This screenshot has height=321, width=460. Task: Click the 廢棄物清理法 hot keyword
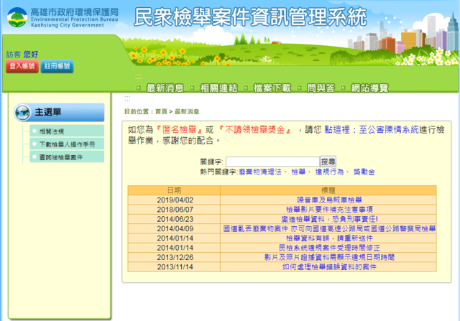point(260,172)
